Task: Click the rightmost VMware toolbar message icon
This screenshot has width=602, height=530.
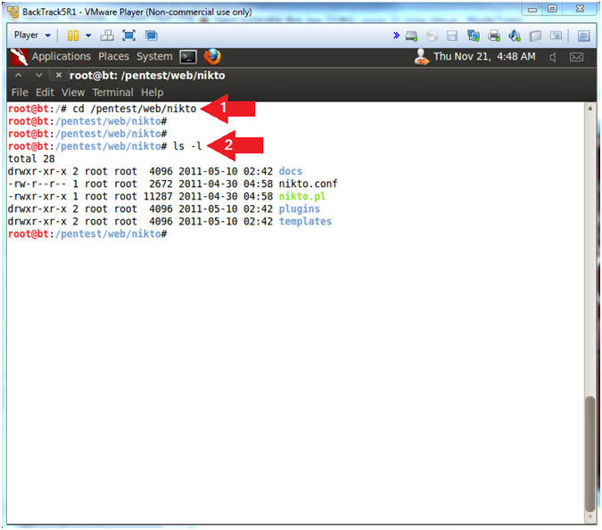Action: click(x=584, y=36)
